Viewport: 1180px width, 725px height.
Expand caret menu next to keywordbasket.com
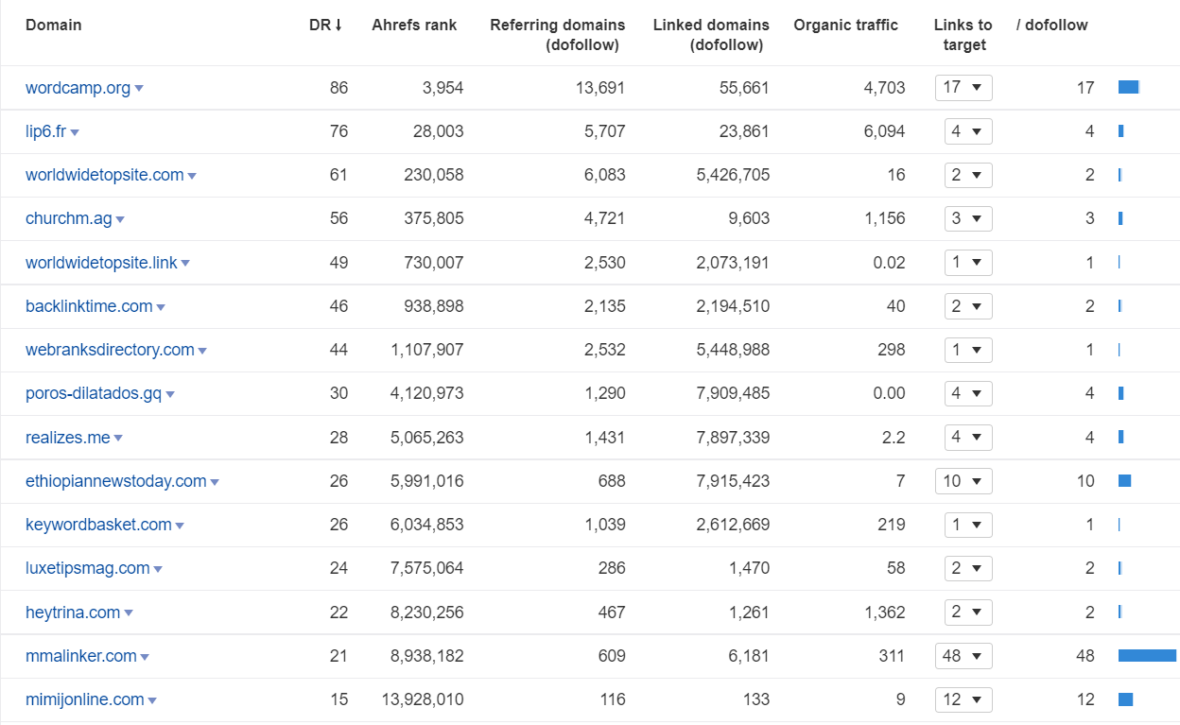tap(180, 526)
